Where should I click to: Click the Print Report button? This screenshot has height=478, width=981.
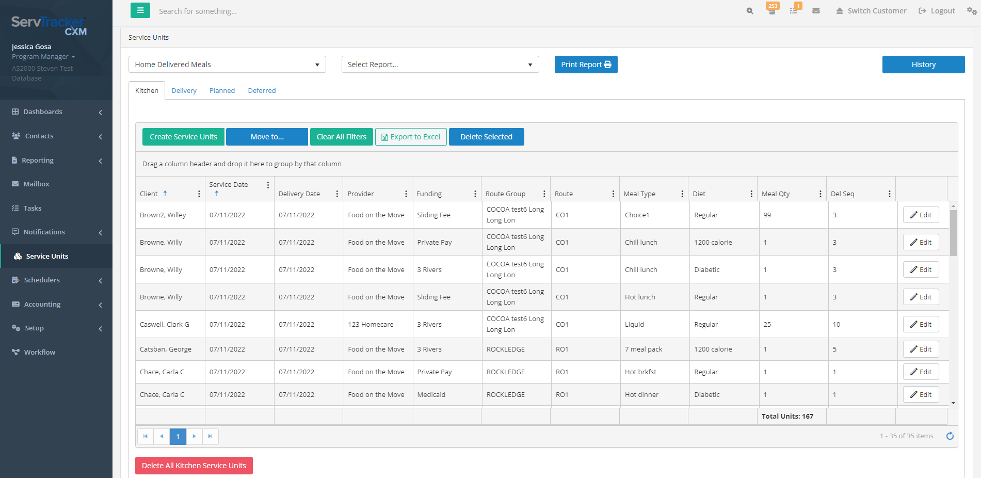coord(586,64)
